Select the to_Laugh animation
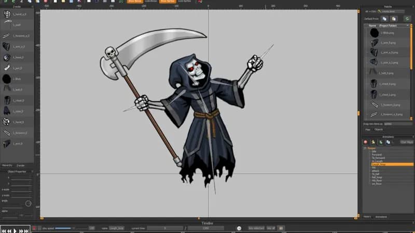415x233 pixels. tap(377, 161)
